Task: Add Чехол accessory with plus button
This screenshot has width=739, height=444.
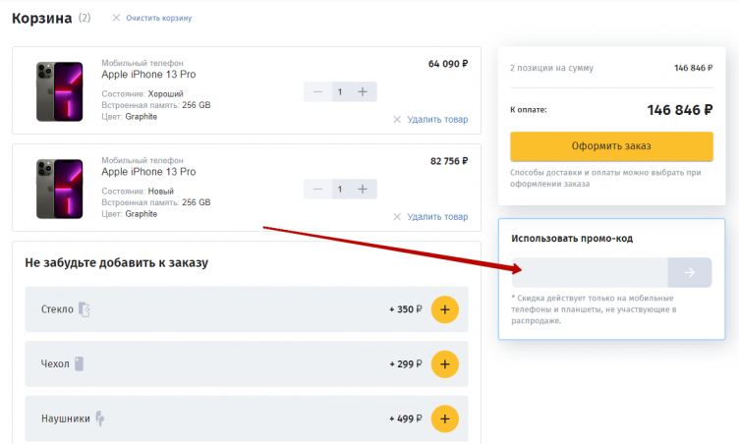Action: [x=444, y=364]
